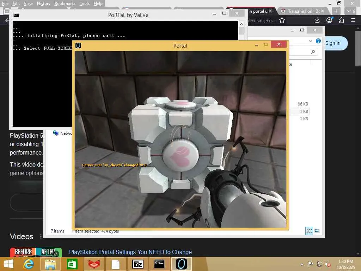Open the BEFORE AFTER video thumbnail

coord(36,252)
